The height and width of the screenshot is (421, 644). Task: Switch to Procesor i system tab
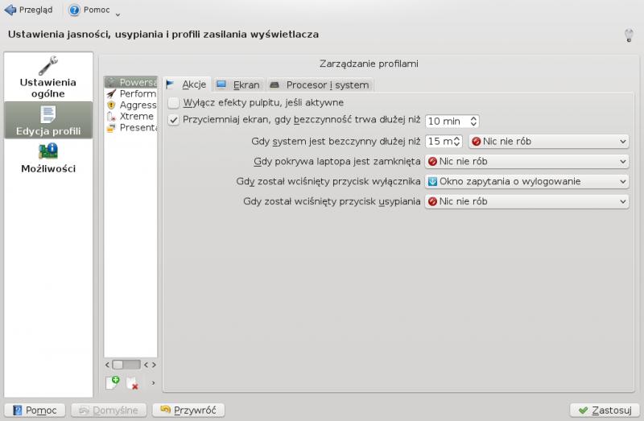pyautogui.click(x=319, y=85)
